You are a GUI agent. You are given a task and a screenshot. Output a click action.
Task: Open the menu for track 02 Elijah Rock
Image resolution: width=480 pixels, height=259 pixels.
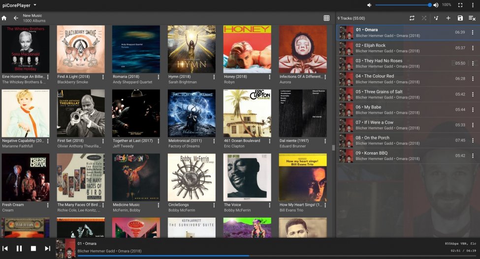pyautogui.click(x=473, y=48)
